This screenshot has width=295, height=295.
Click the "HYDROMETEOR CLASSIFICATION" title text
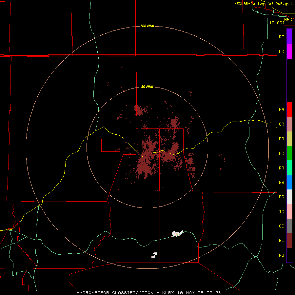pos(115,293)
